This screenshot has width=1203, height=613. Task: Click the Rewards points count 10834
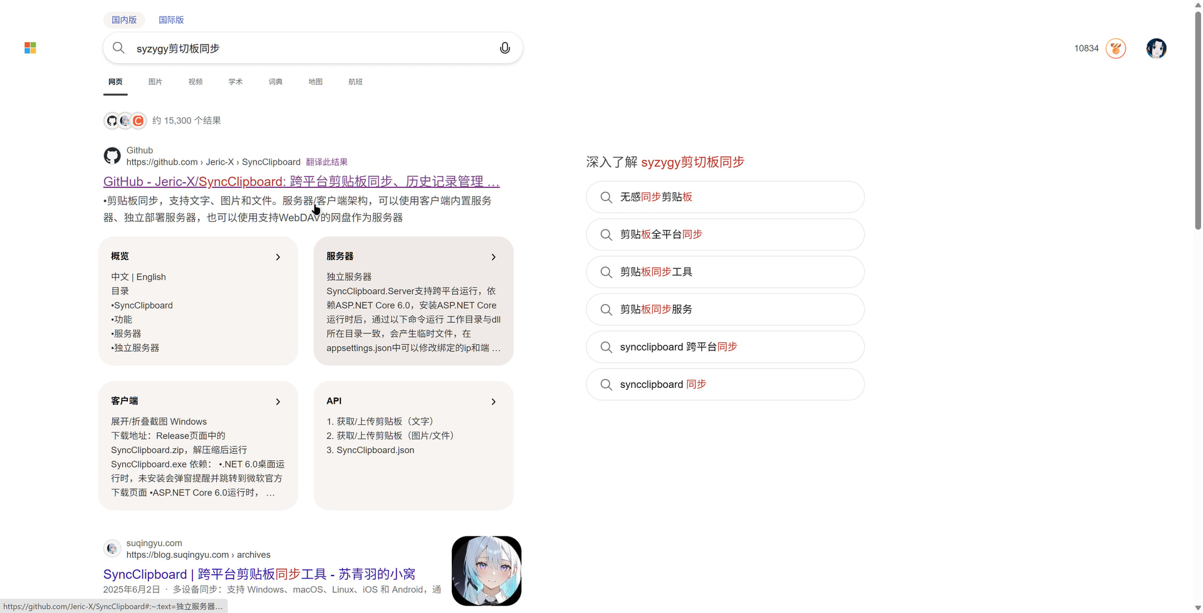pos(1086,49)
